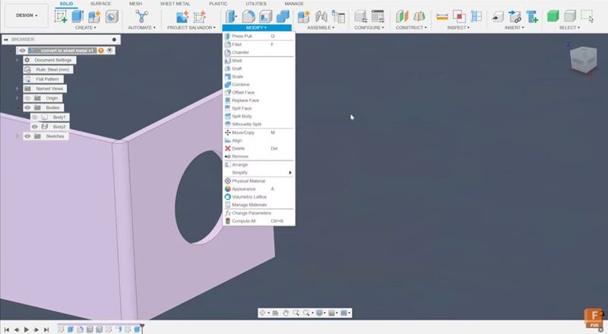608x334 pixels.
Task: Click the Window Selection icon
Action: click(587, 16)
